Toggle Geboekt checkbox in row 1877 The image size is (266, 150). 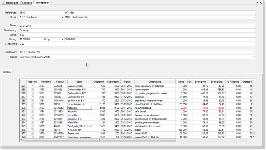coord(32,133)
